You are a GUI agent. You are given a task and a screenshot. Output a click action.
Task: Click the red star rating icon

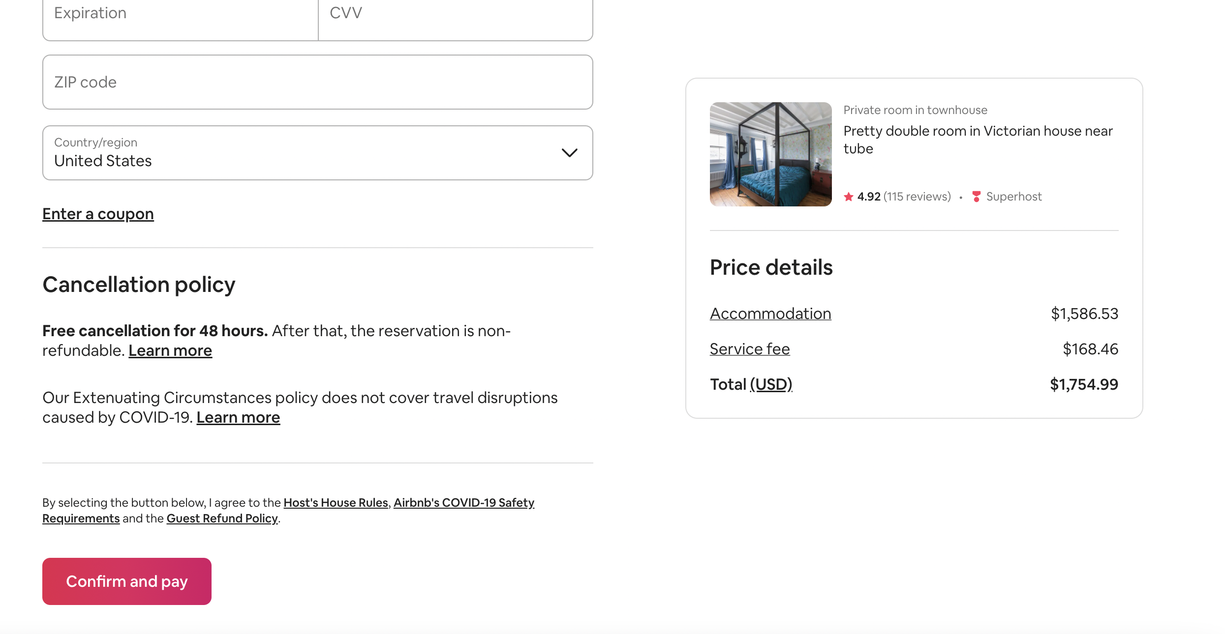coord(849,197)
